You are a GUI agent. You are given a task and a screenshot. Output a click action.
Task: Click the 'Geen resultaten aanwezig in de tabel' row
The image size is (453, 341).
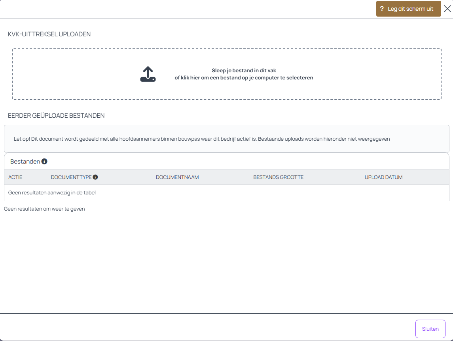[52, 193]
